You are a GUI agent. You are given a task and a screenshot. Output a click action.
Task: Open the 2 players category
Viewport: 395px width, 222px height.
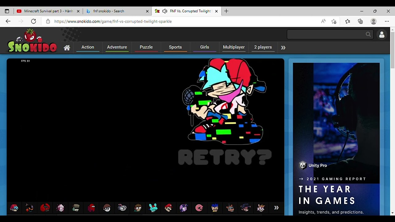pyautogui.click(x=263, y=47)
